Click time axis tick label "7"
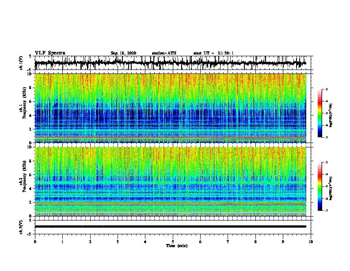 (228, 242)
